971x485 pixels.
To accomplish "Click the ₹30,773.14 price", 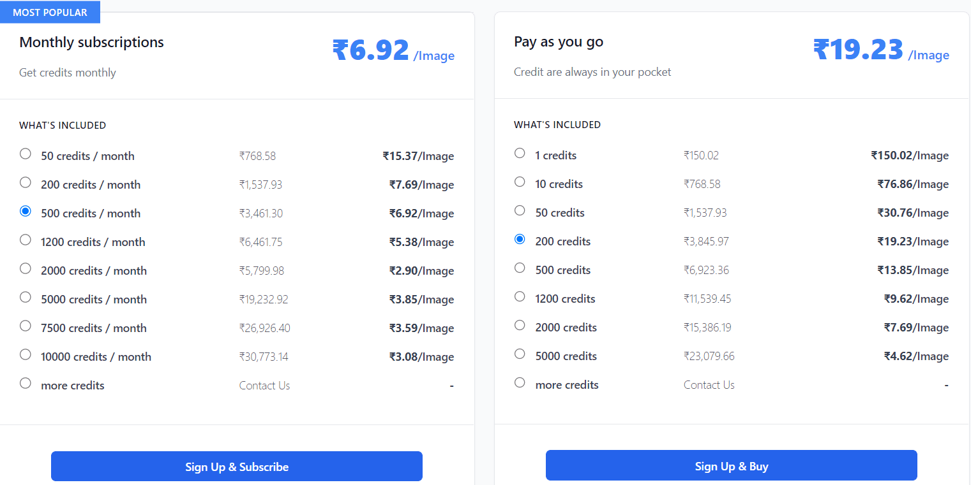I will pos(264,357).
